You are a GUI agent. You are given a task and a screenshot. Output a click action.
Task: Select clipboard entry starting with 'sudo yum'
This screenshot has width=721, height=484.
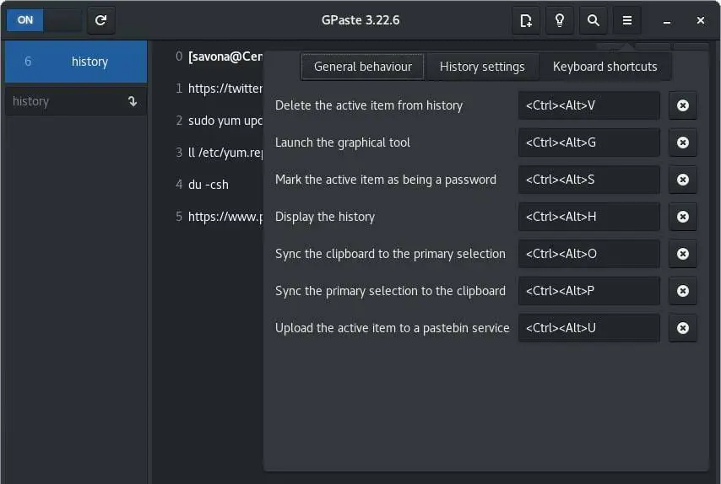coord(225,121)
